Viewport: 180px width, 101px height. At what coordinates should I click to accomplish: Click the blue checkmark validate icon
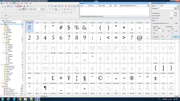(78, 6)
